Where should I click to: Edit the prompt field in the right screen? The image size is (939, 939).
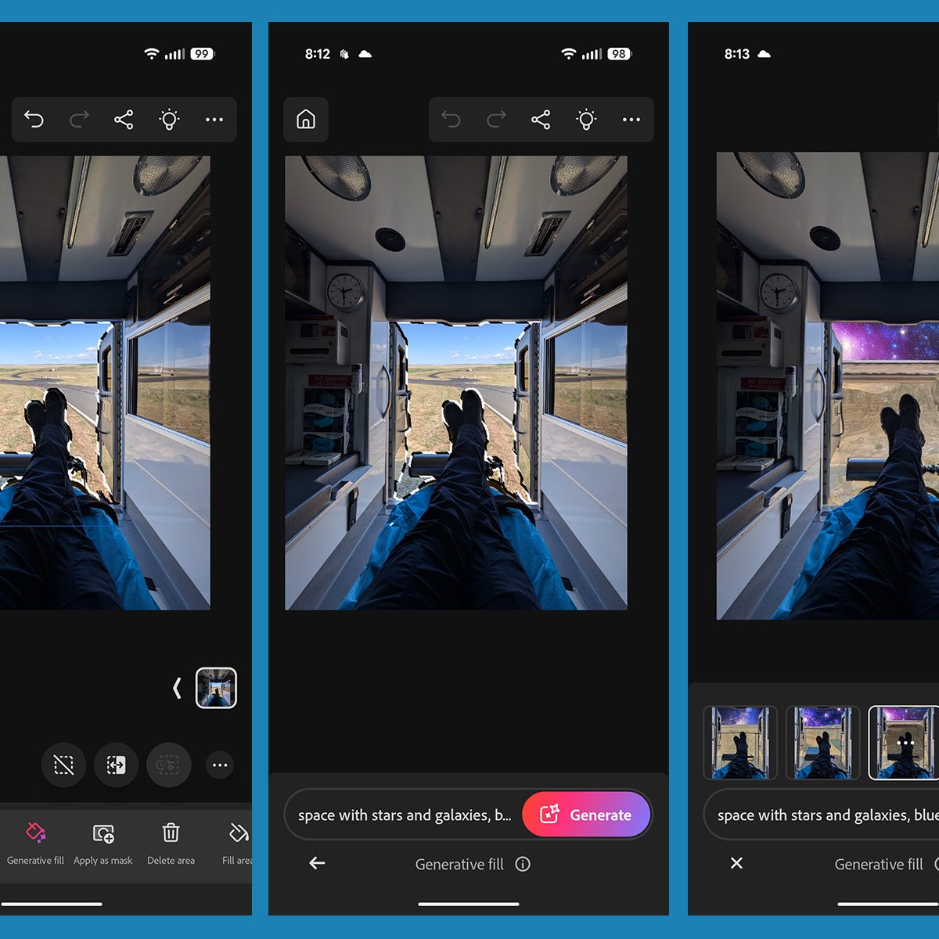coord(822,815)
